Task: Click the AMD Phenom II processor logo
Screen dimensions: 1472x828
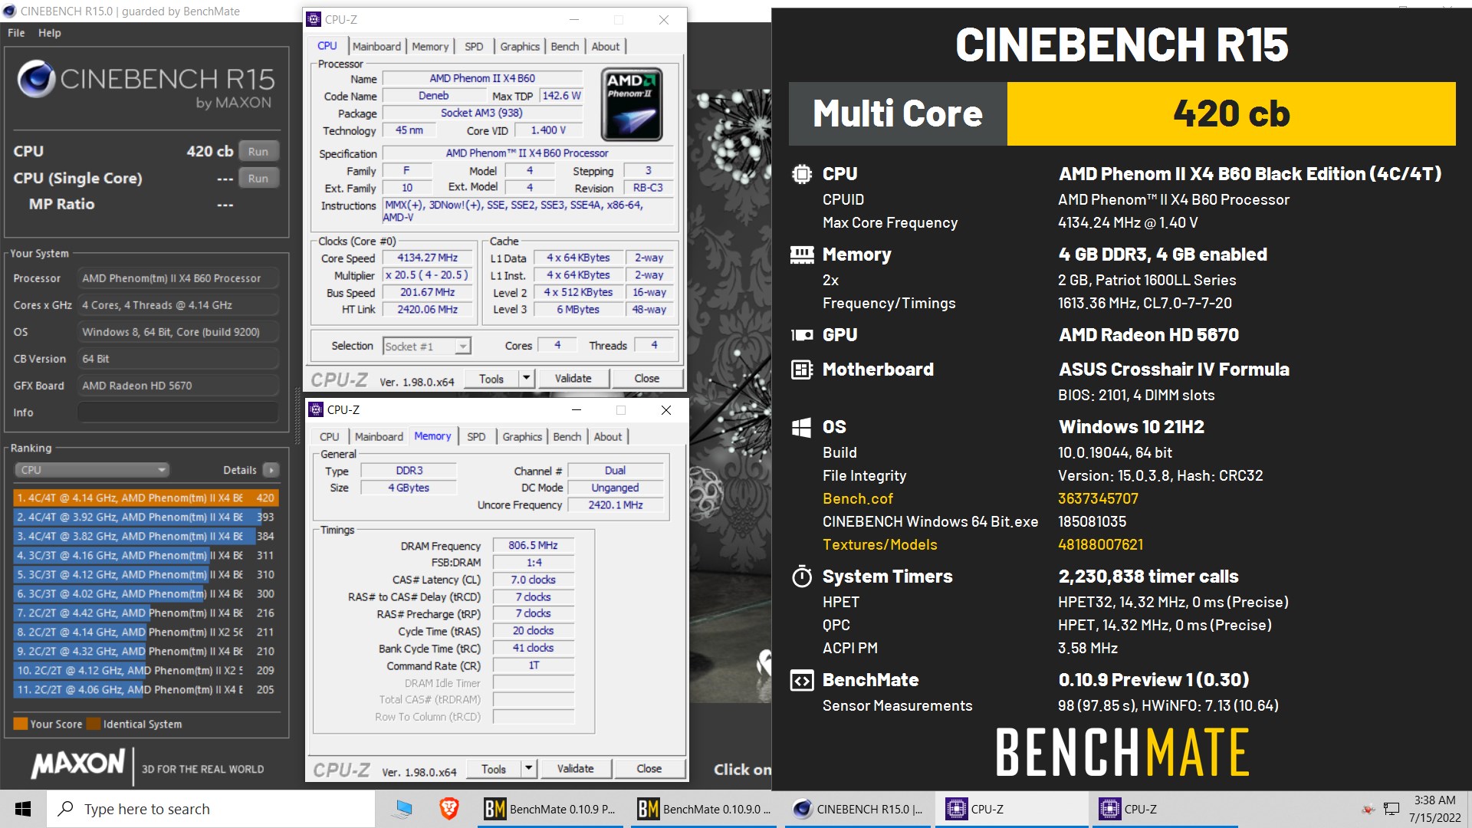Action: [632, 105]
